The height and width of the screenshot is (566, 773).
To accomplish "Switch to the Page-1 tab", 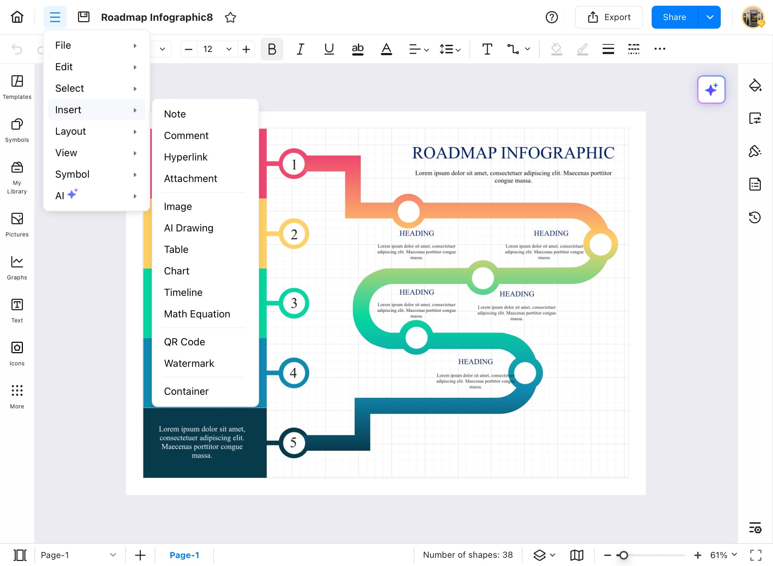I will click(x=184, y=555).
